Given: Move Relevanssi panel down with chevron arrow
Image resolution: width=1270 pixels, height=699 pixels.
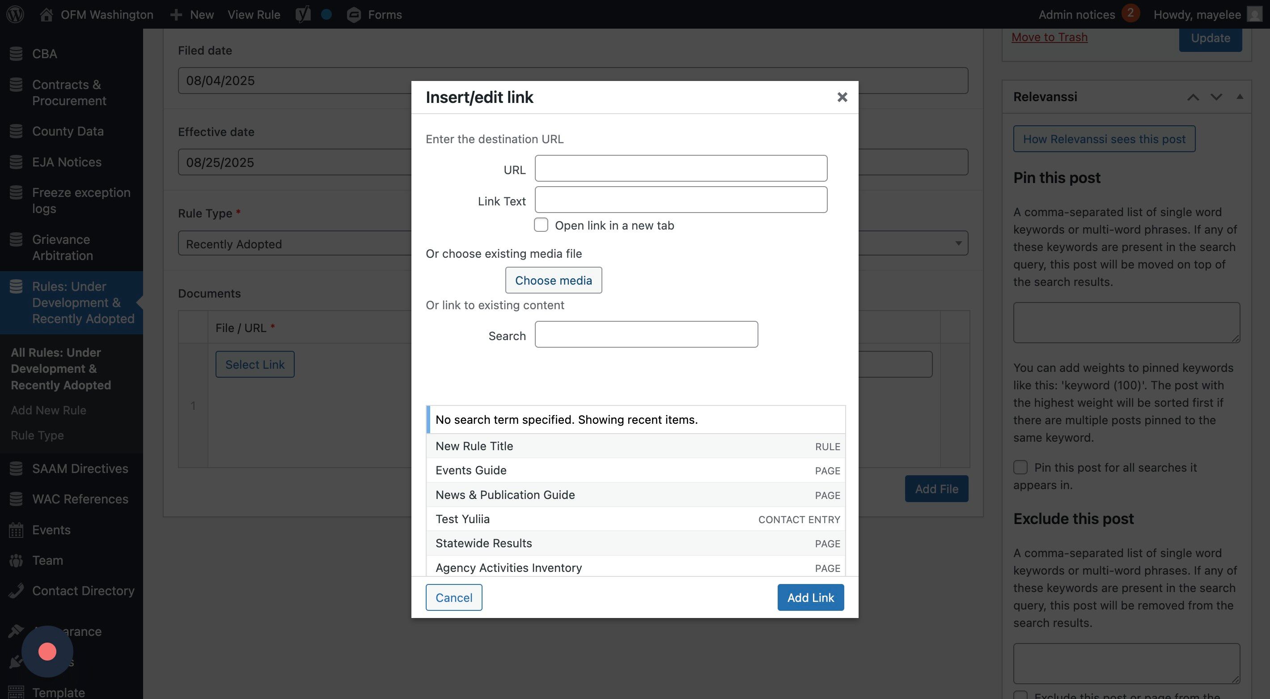Looking at the screenshot, I should point(1216,97).
